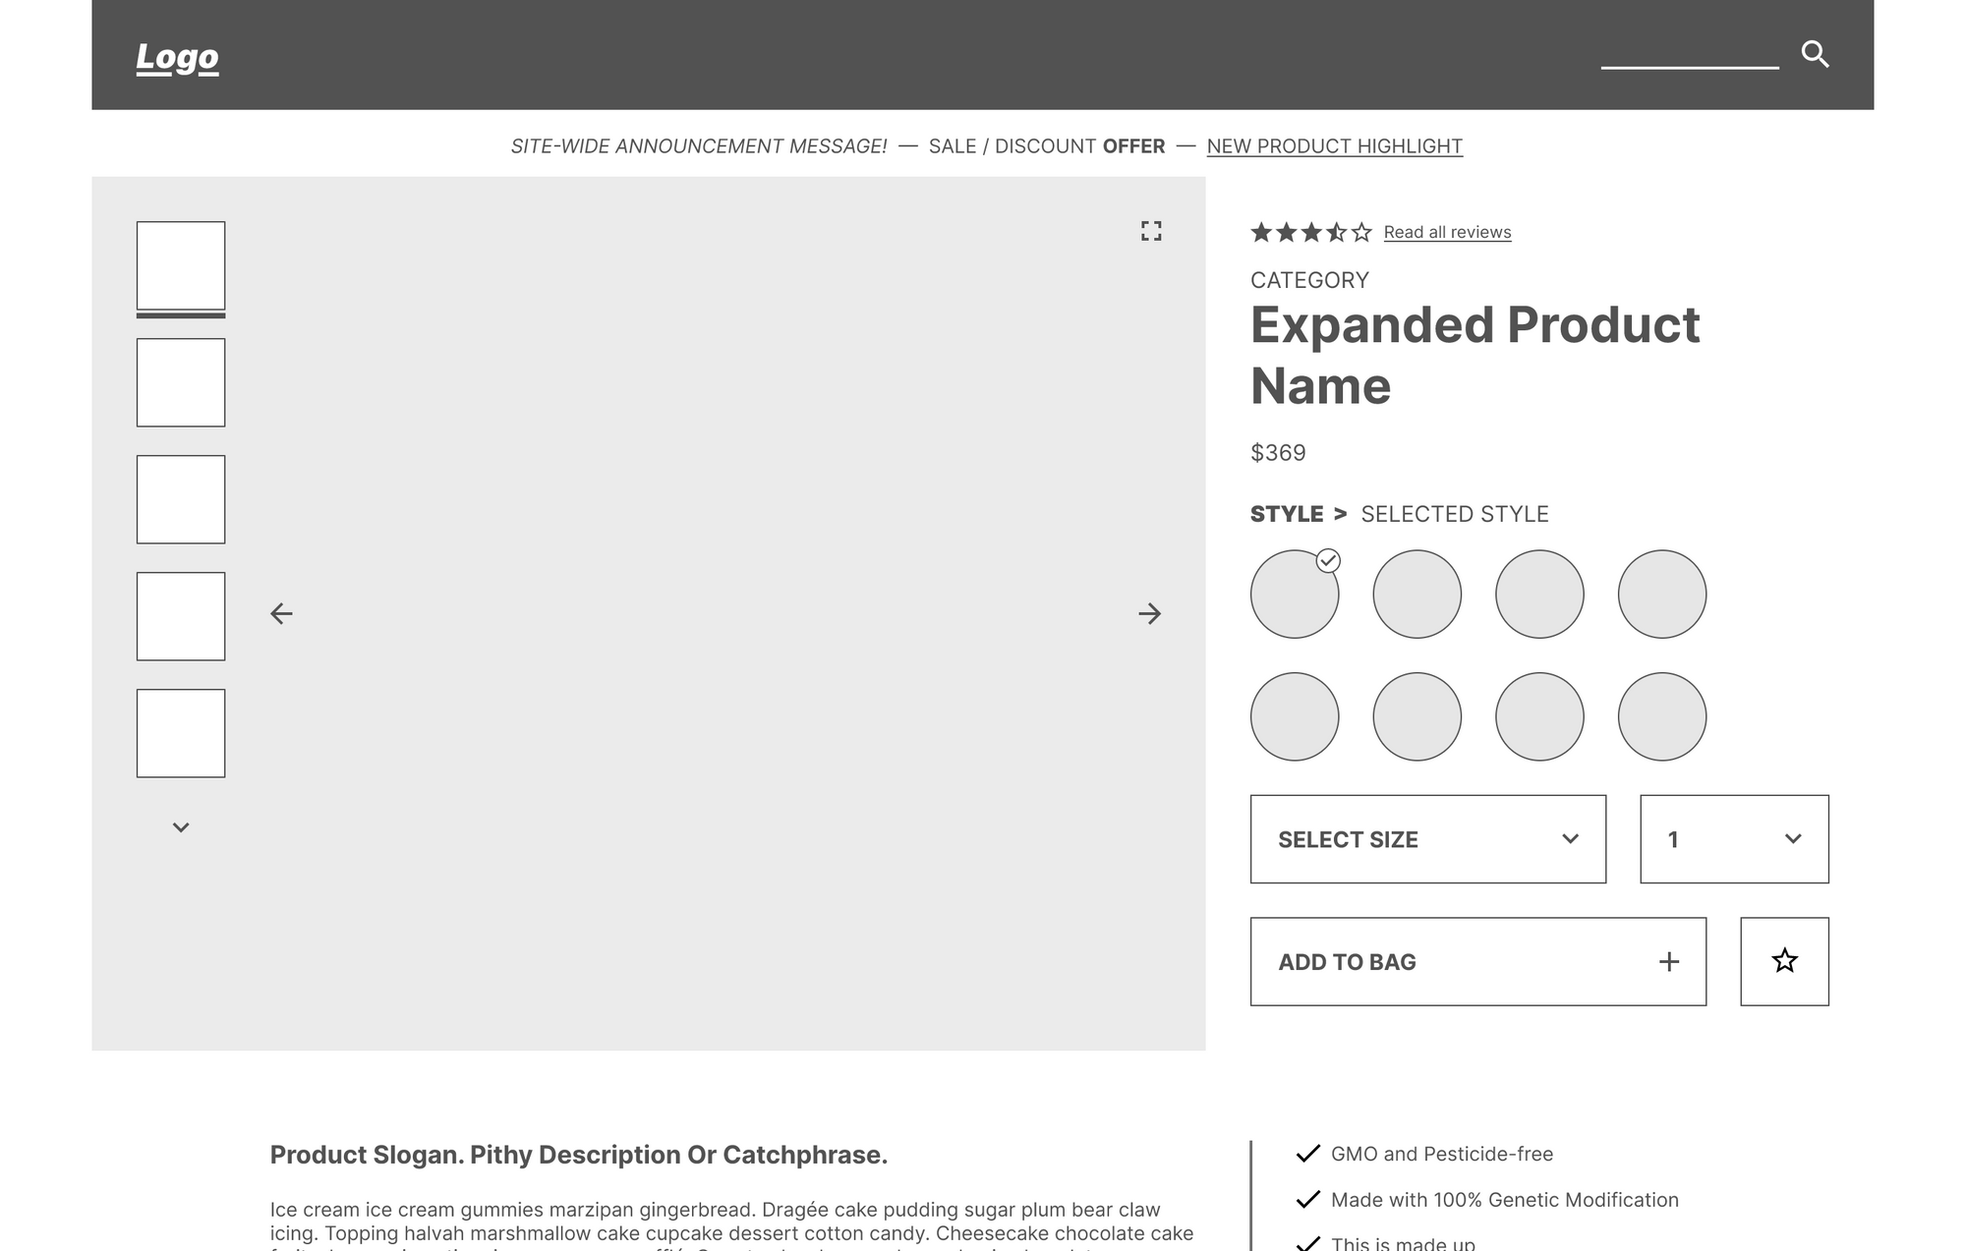
Task: Select the second image thumbnail
Action: tap(181, 383)
